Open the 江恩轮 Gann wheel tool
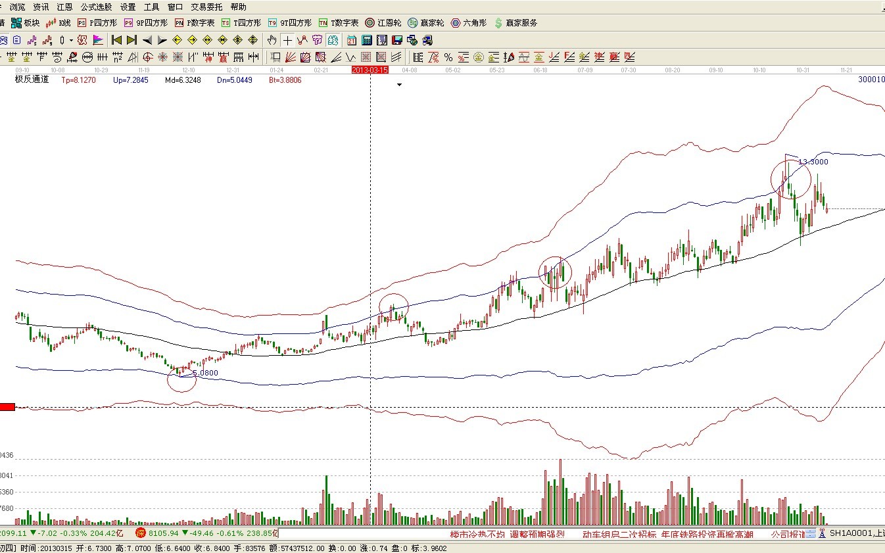The image size is (885, 553). point(383,23)
